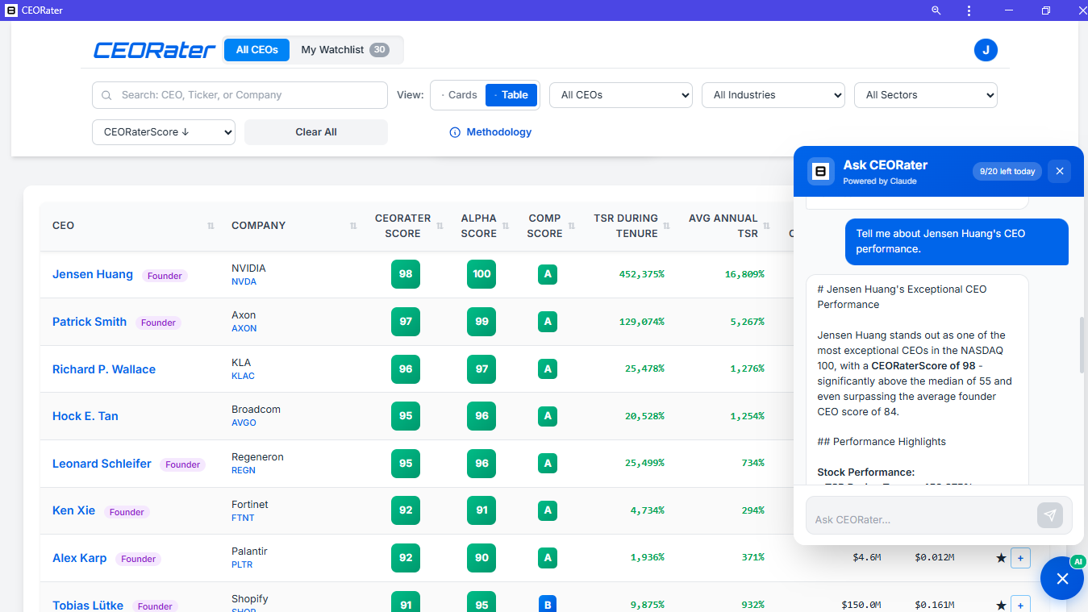Select the My Watchlist tab
Image resolution: width=1088 pixels, height=612 pixels.
point(345,50)
